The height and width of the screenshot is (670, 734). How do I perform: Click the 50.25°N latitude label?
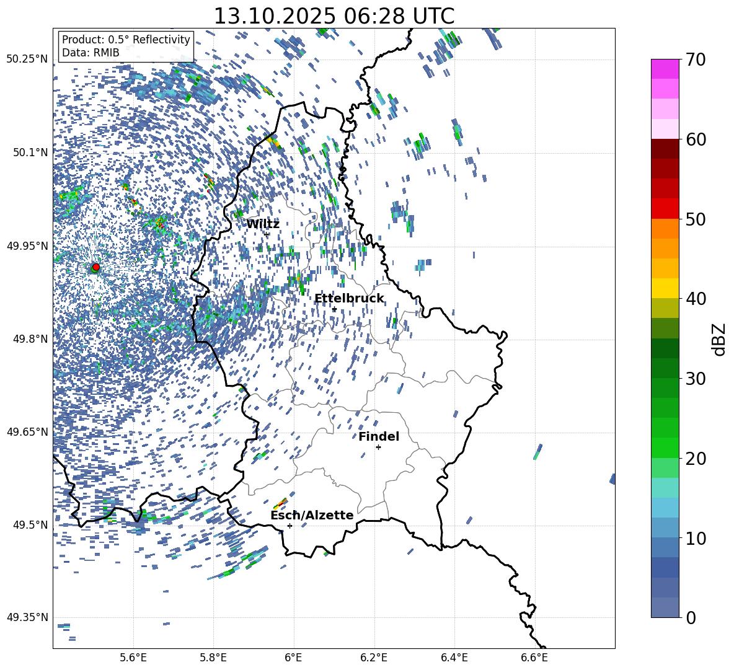28,60
